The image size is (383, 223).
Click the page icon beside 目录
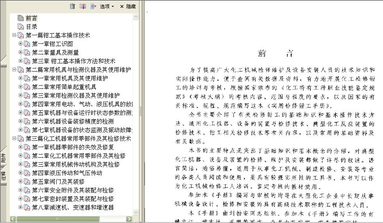[21, 27]
